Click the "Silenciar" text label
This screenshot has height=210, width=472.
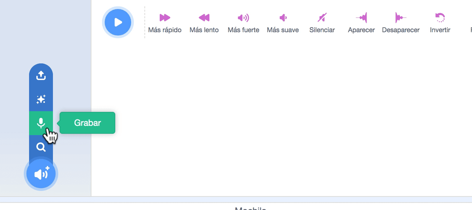322,30
